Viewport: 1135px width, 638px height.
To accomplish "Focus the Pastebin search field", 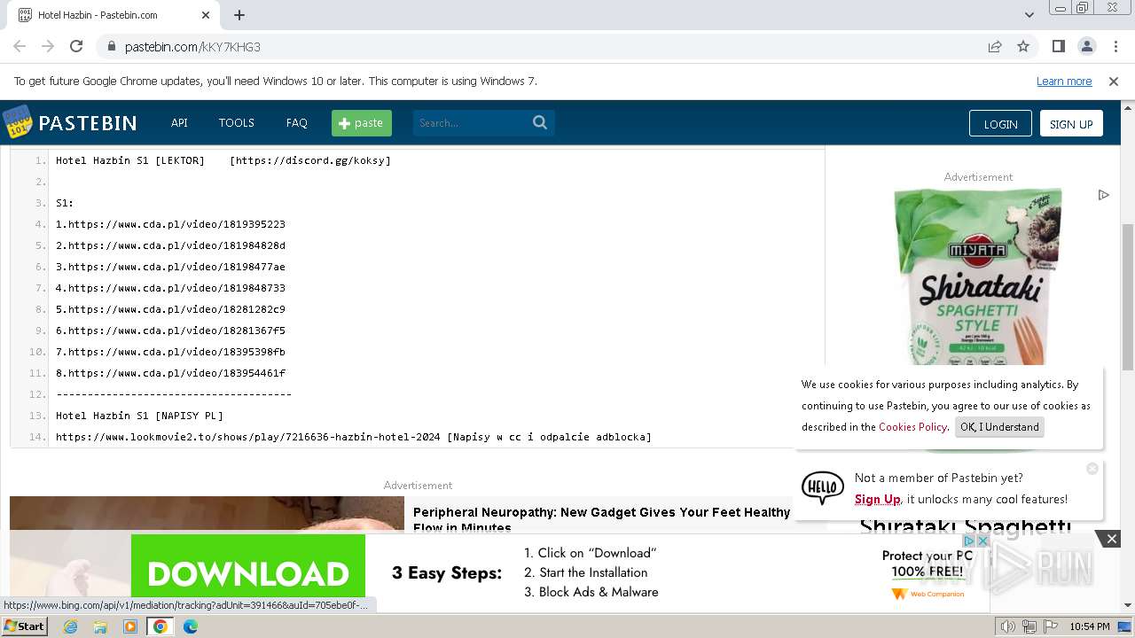I will tap(470, 123).
